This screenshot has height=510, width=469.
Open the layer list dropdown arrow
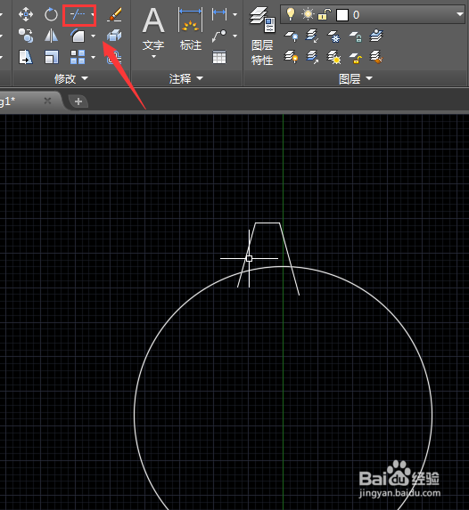pyautogui.click(x=459, y=14)
